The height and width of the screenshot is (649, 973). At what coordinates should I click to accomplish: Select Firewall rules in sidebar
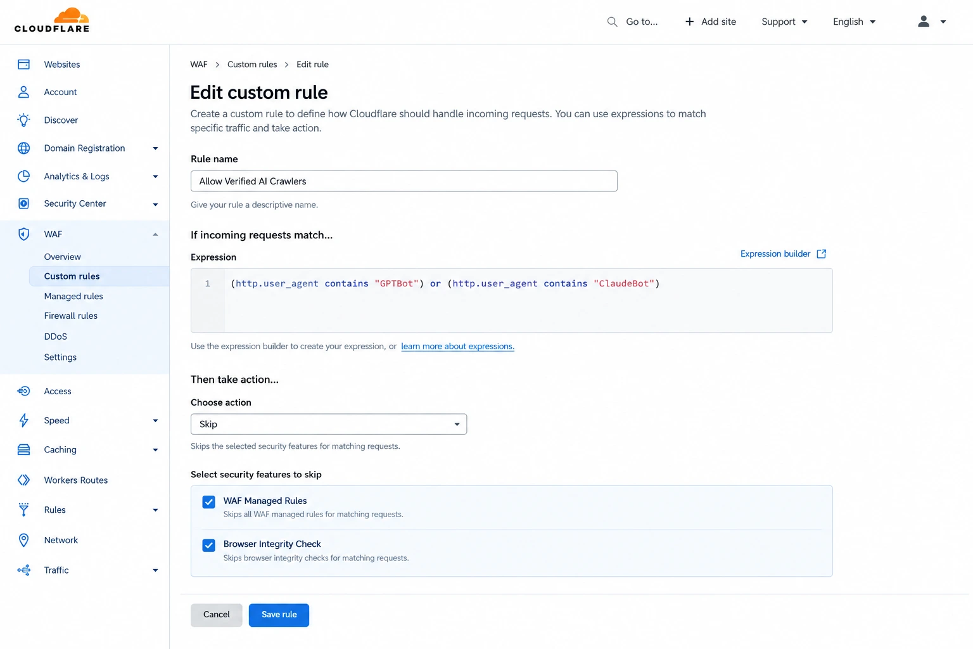pyautogui.click(x=71, y=316)
